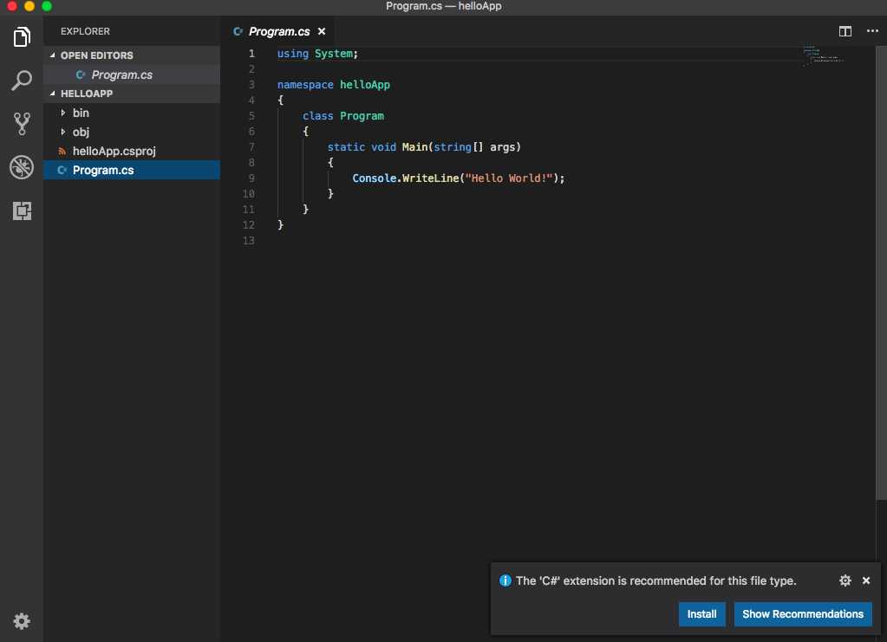Dismiss the C# extension notification
The width and height of the screenshot is (887, 642).
pos(866,580)
